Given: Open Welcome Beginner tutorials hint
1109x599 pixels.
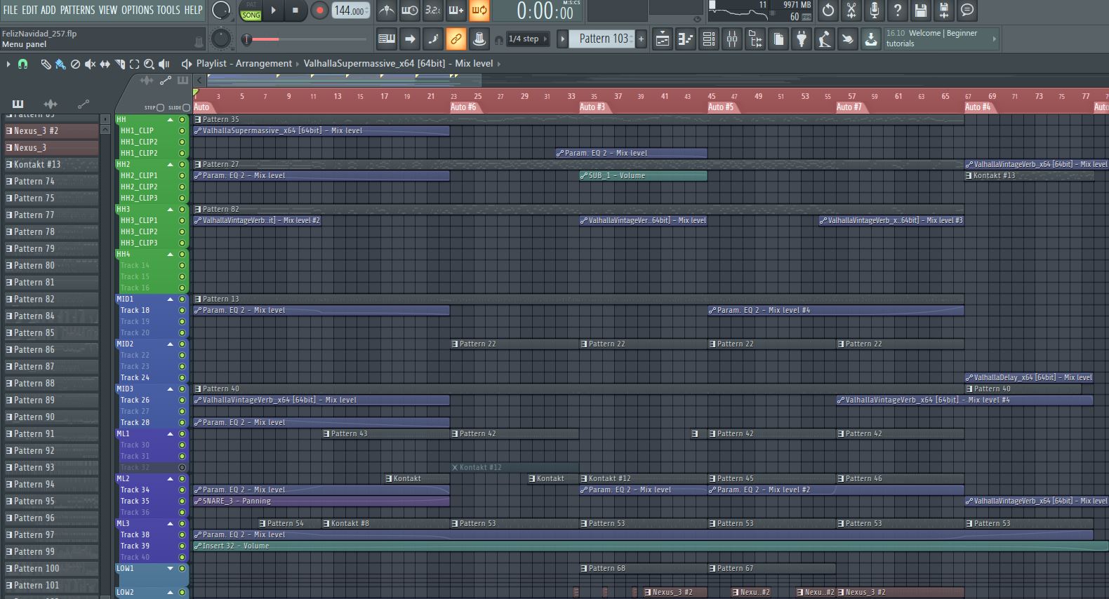Looking at the screenshot, I should (x=942, y=39).
